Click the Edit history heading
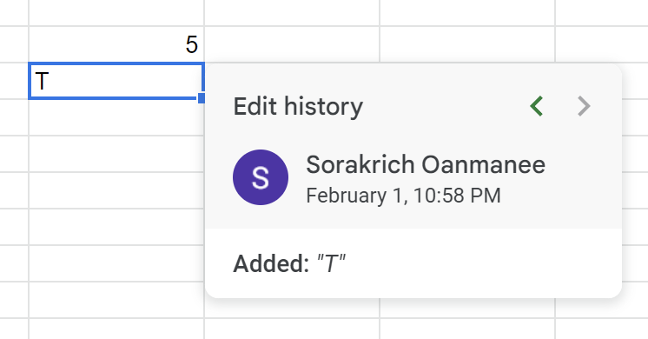The image size is (648, 339). [x=298, y=107]
